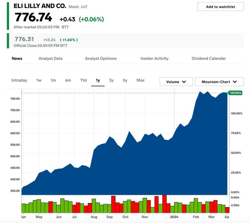Select the Intraday chart range
The width and height of the screenshot is (251, 223).
coord(19,80)
